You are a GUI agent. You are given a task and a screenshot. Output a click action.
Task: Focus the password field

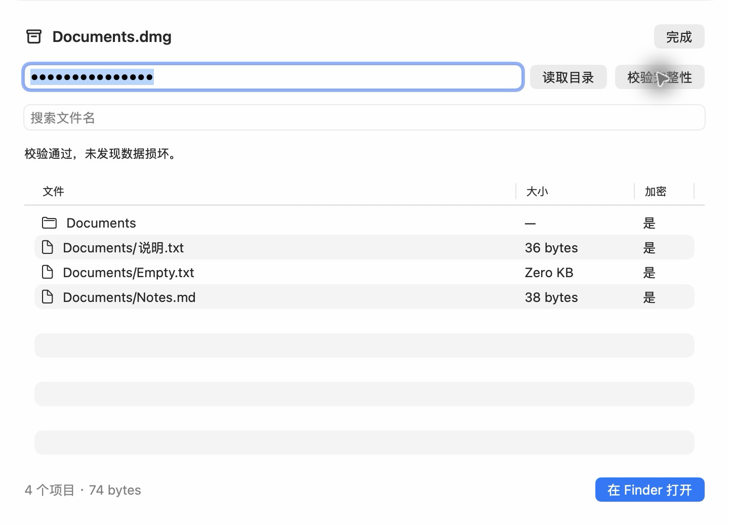point(273,77)
